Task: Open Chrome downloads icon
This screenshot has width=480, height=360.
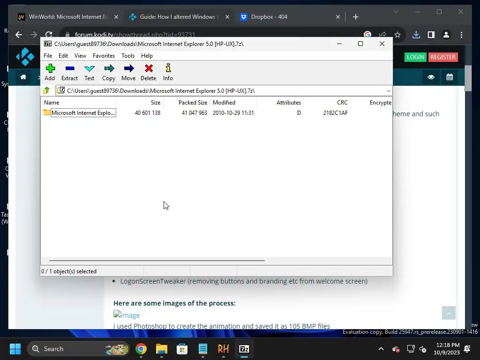Action: [x=416, y=35]
